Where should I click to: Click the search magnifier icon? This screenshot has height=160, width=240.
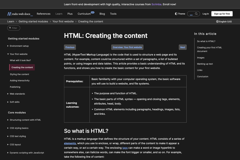tap(196, 14)
